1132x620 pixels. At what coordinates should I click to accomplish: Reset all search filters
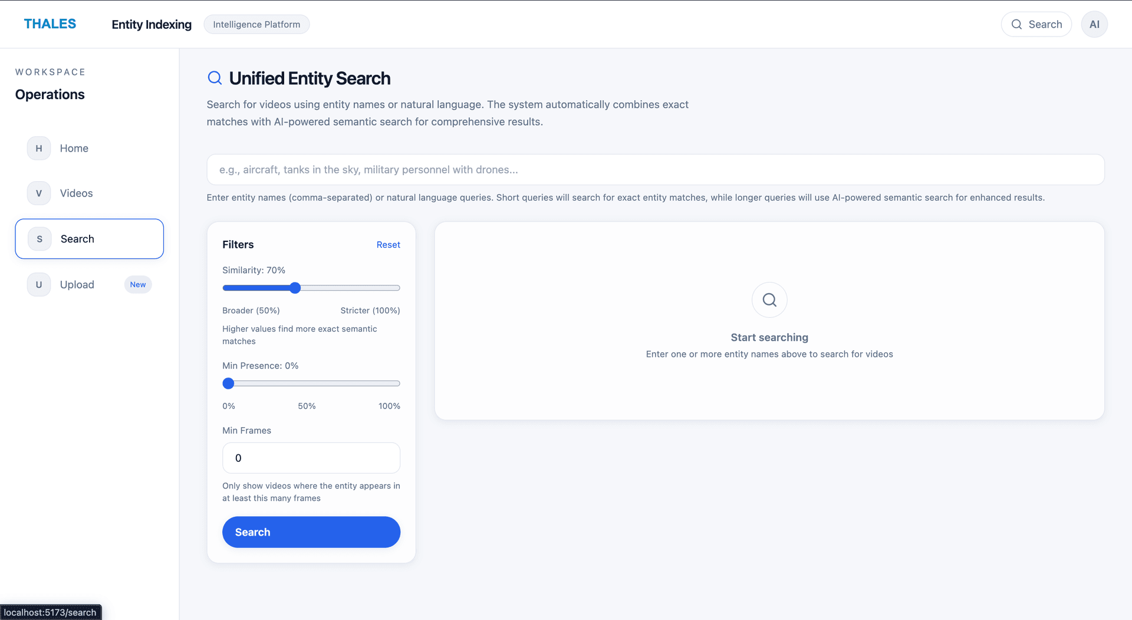(x=388, y=244)
